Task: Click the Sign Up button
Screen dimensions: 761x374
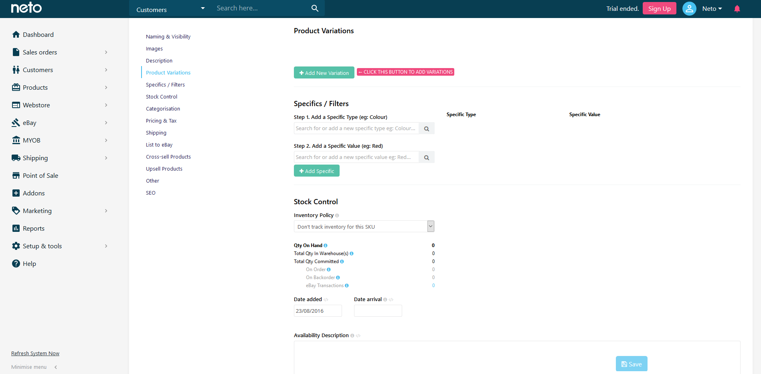Action: pos(659,8)
